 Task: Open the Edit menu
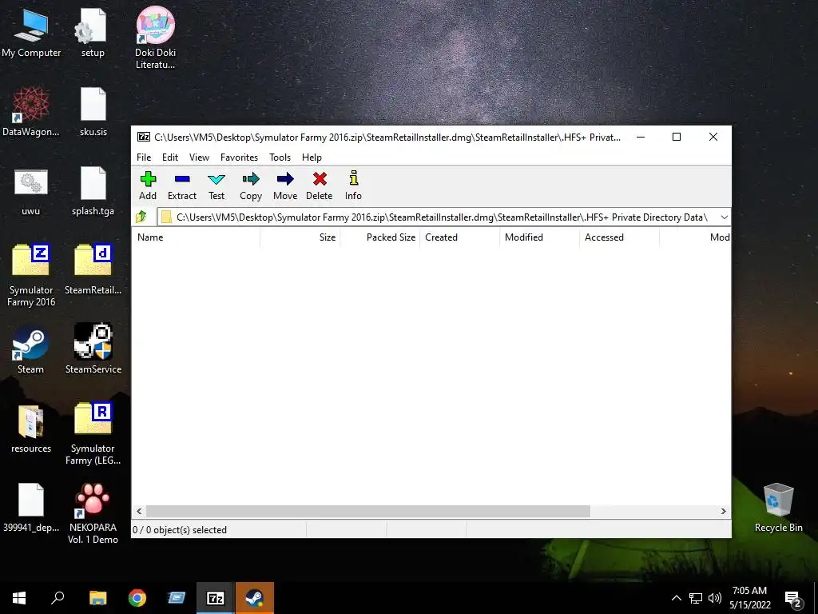pyautogui.click(x=170, y=157)
